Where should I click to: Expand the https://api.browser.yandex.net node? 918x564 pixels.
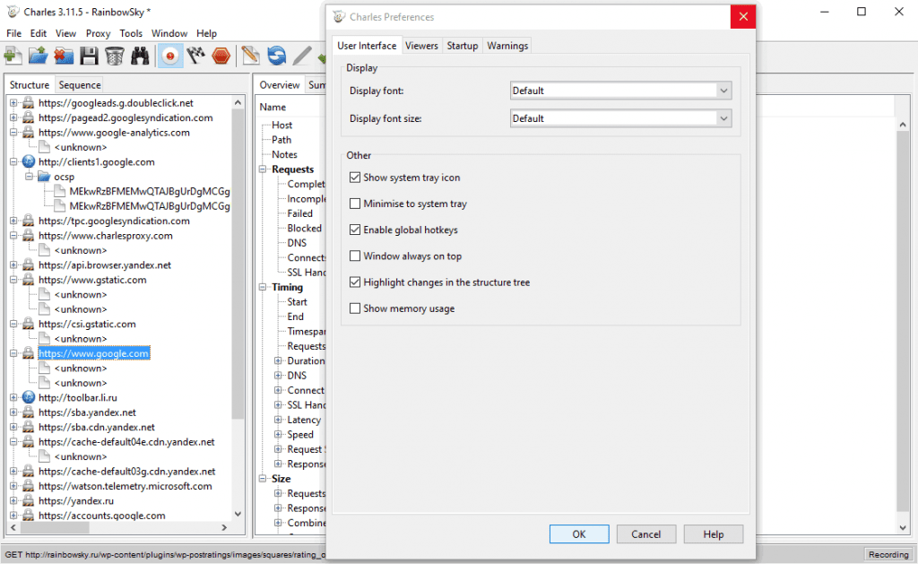click(x=13, y=265)
